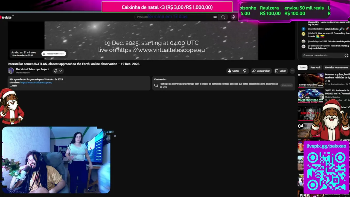
Task: Click the Mistério Galáctico channel name
Action: click(332, 97)
